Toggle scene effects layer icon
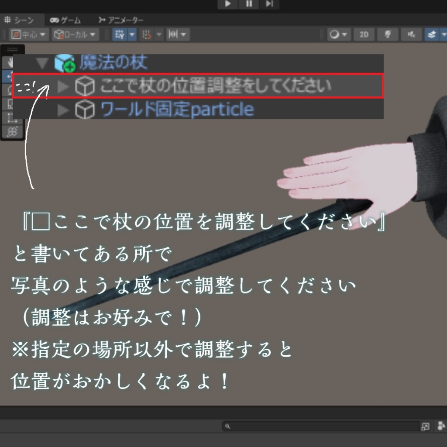The width and height of the screenshot is (447, 447). (432, 34)
